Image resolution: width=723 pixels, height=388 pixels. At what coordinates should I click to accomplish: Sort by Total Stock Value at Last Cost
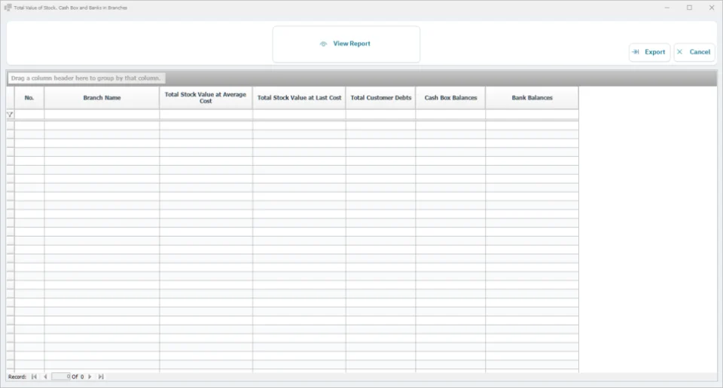click(299, 98)
